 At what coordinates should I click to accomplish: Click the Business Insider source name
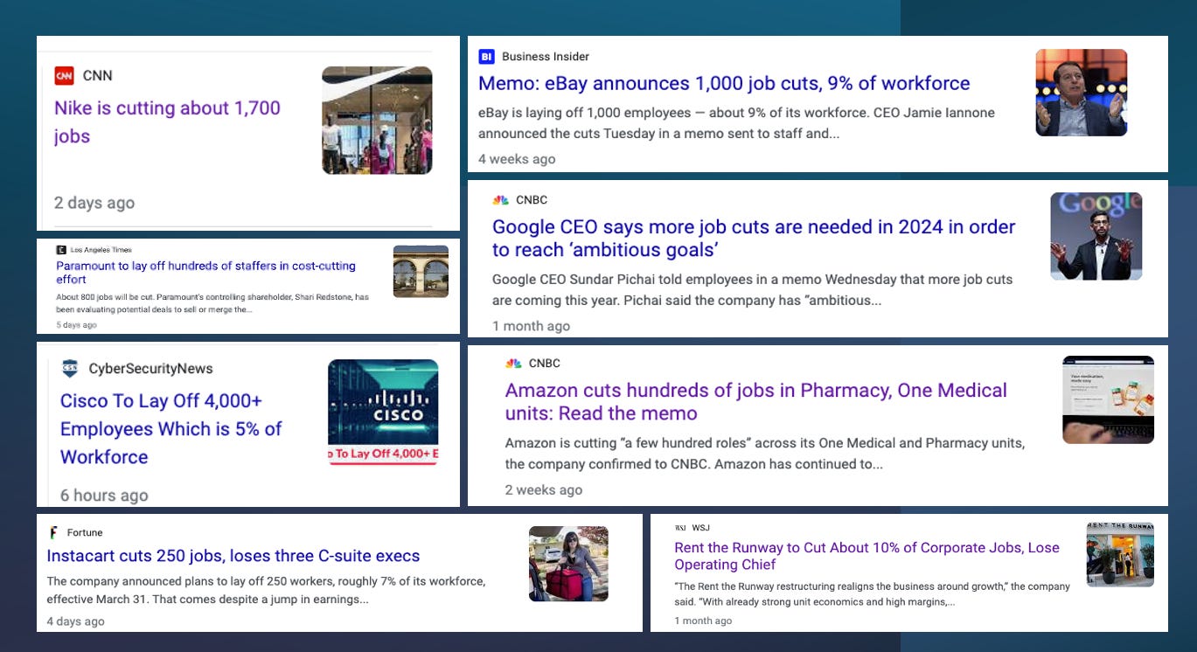click(x=546, y=57)
